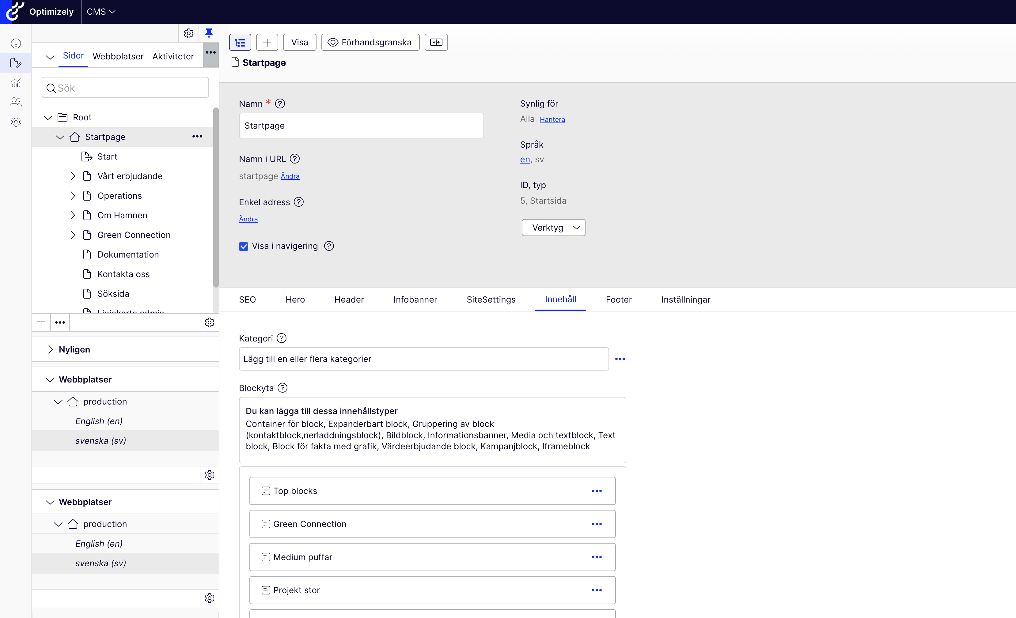Uncheck Visa i navigering checkbox
The image size is (1016, 618).
pos(243,247)
